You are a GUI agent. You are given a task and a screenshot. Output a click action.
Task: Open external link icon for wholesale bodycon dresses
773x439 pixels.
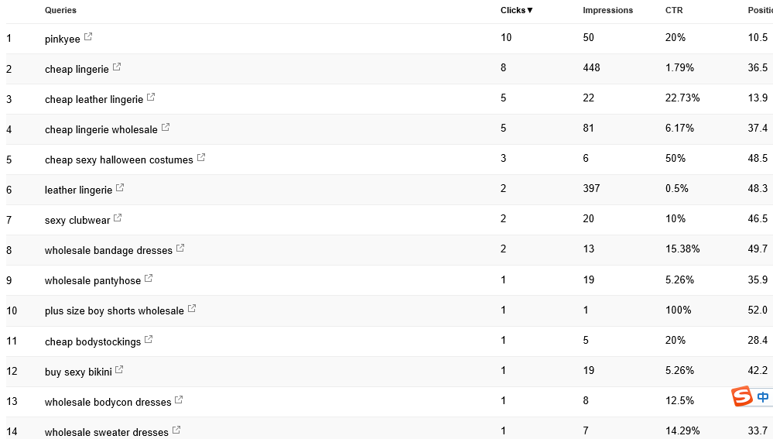pos(179,400)
